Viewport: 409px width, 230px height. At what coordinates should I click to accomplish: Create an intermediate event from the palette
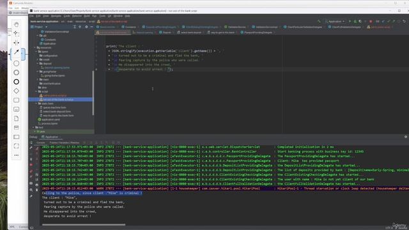tap(16, 72)
